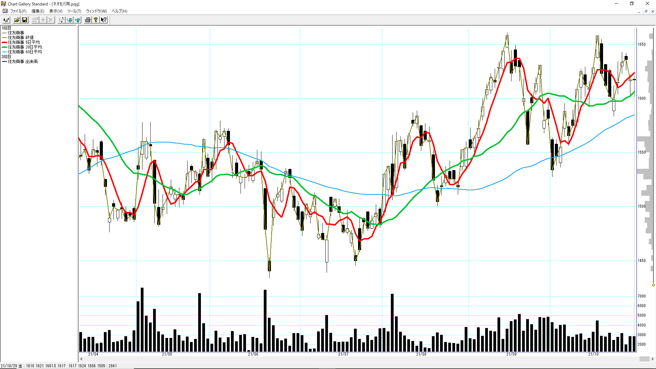The height and width of the screenshot is (369, 656).
Task: Click the horizontal scrollbar right arrow
Action: (652, 359)
